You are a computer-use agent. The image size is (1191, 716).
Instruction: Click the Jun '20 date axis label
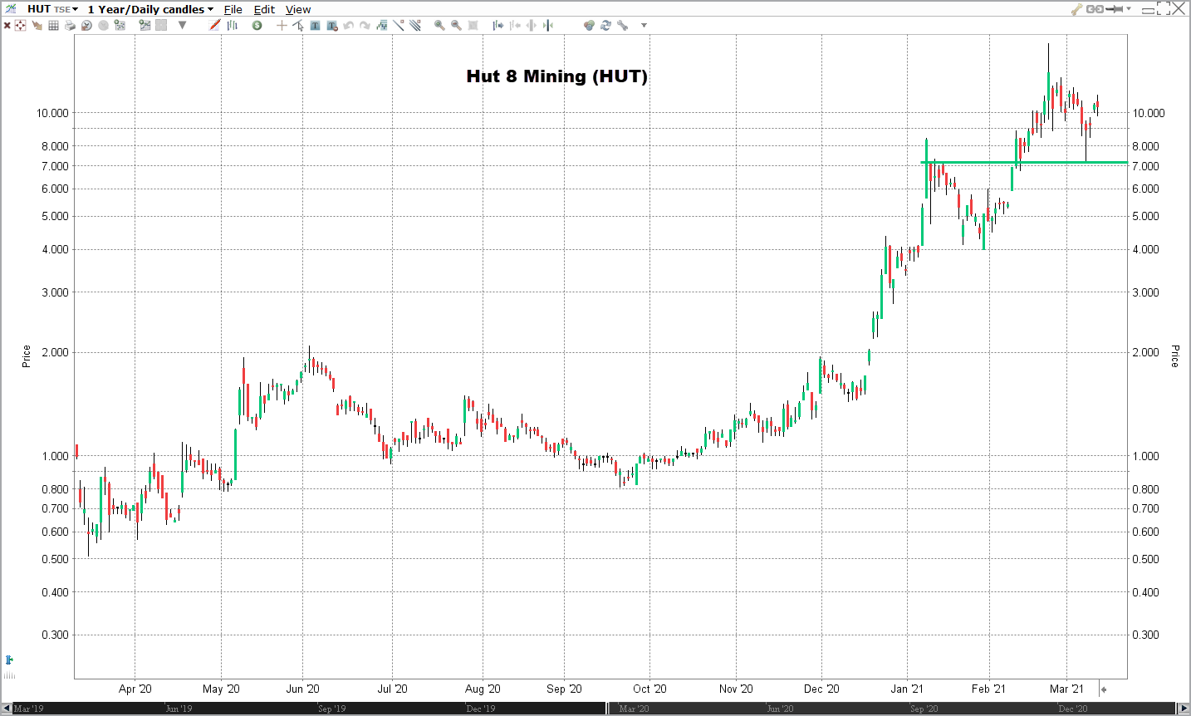tap(302, 689)
